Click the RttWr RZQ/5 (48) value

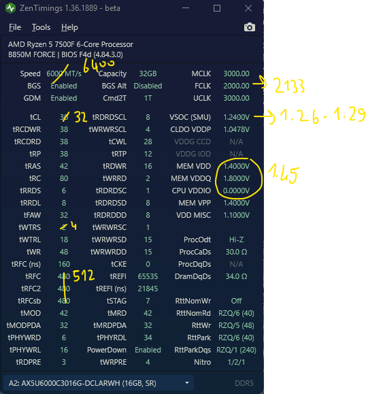[x=236, y=325]
